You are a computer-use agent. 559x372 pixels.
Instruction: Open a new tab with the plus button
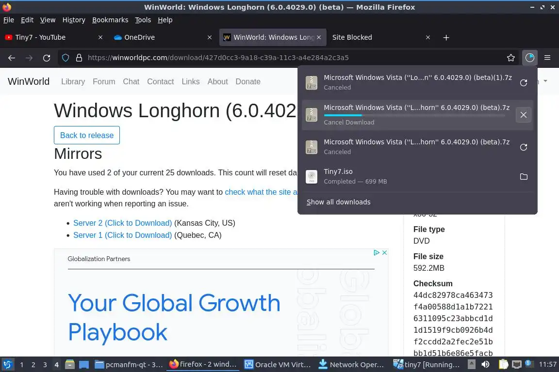(446, 37)
